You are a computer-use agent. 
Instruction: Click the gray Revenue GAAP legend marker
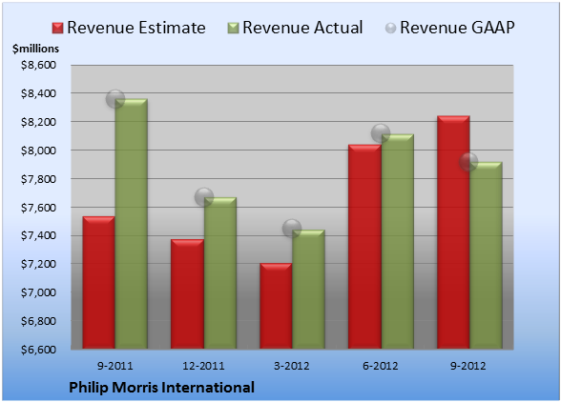pos(390,29)
